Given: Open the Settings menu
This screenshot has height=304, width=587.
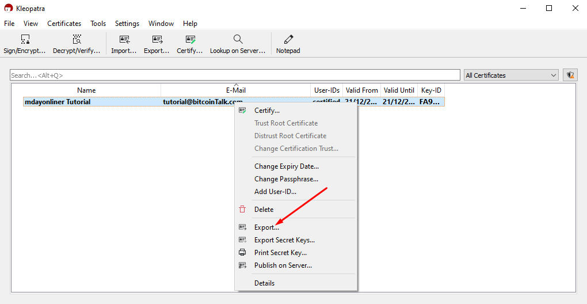Looking at the screenshot, I should [x=127, y=24].
